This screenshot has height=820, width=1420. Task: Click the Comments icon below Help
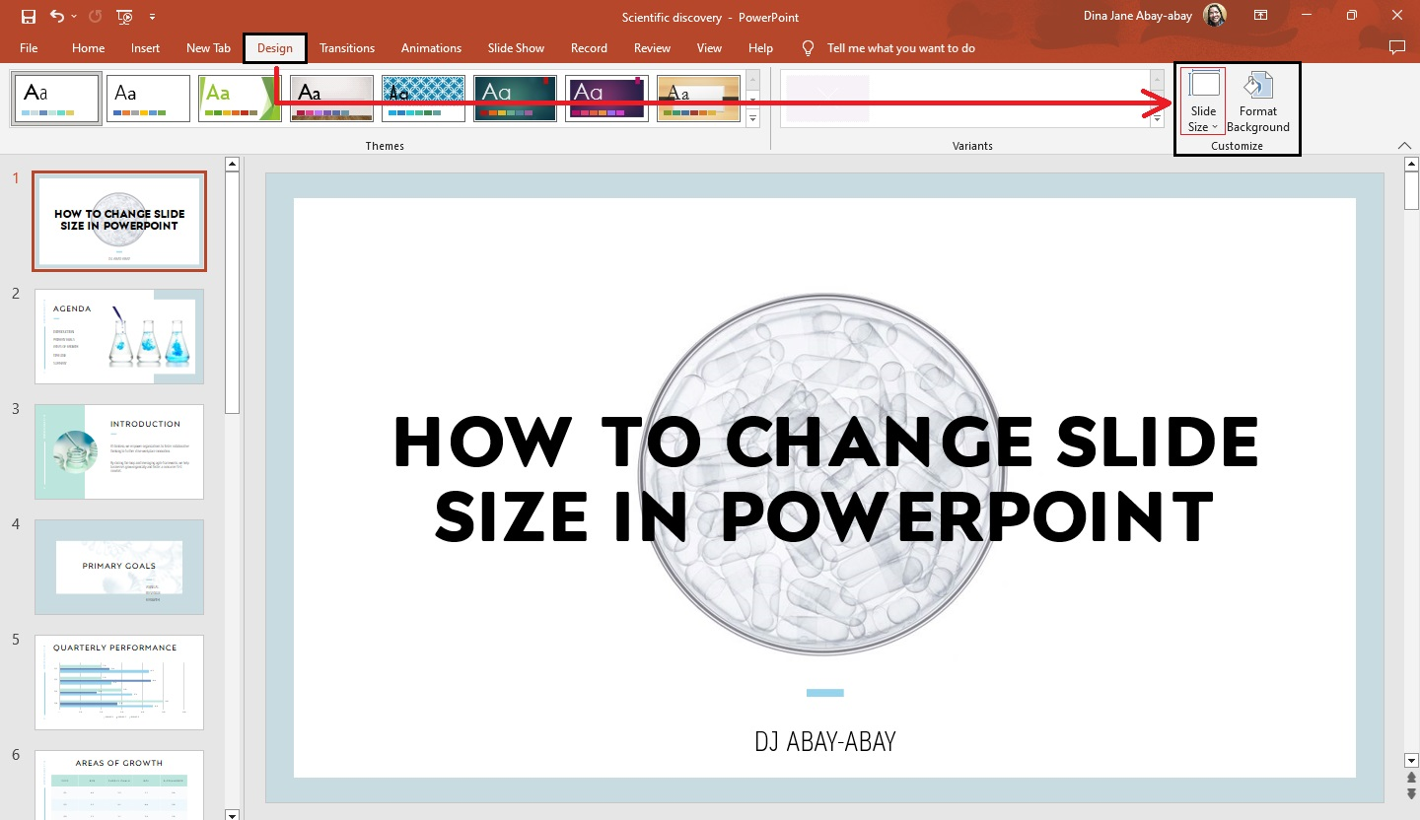(x=1398, y=47)
